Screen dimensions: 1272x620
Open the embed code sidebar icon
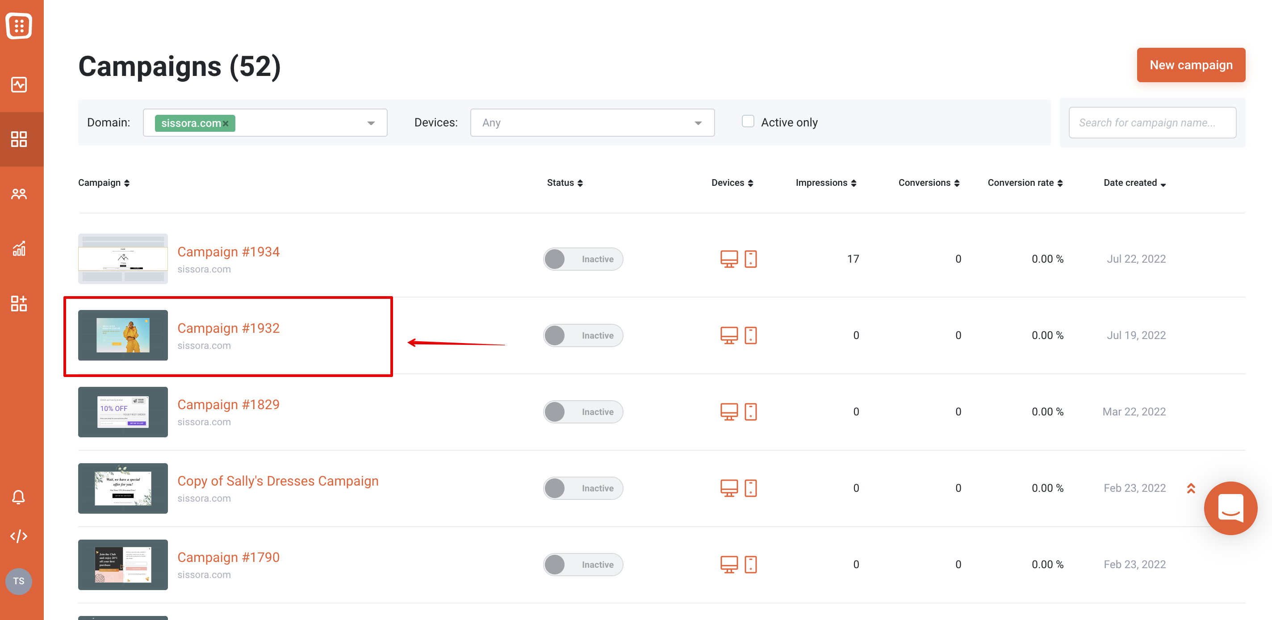click(19, 536)
